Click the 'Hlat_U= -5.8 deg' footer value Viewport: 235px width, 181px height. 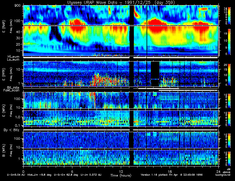[39, 175]
